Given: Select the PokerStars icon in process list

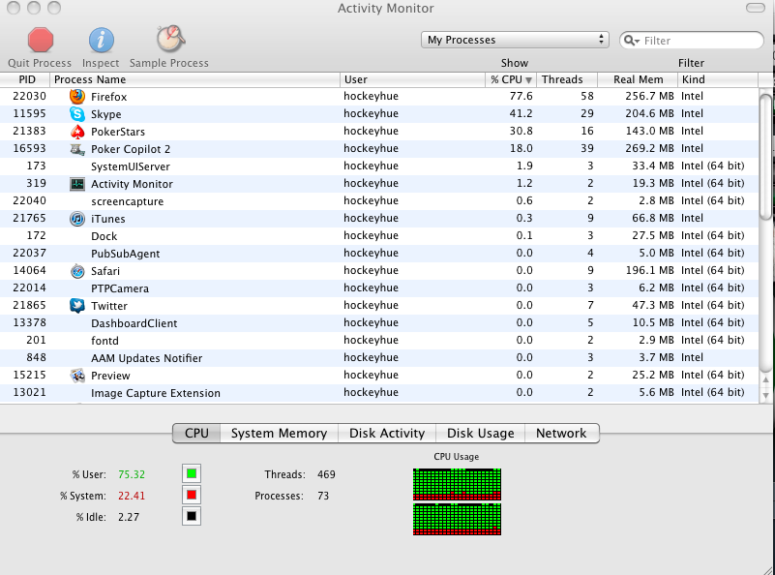Looking at the screenshot, I should pyautogui.click(x=77, y=132).
